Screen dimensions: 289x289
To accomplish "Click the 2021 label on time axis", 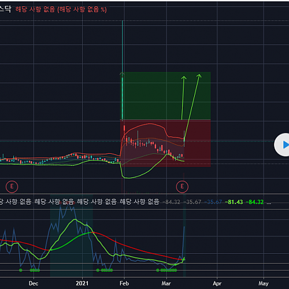I will (82, 283).
